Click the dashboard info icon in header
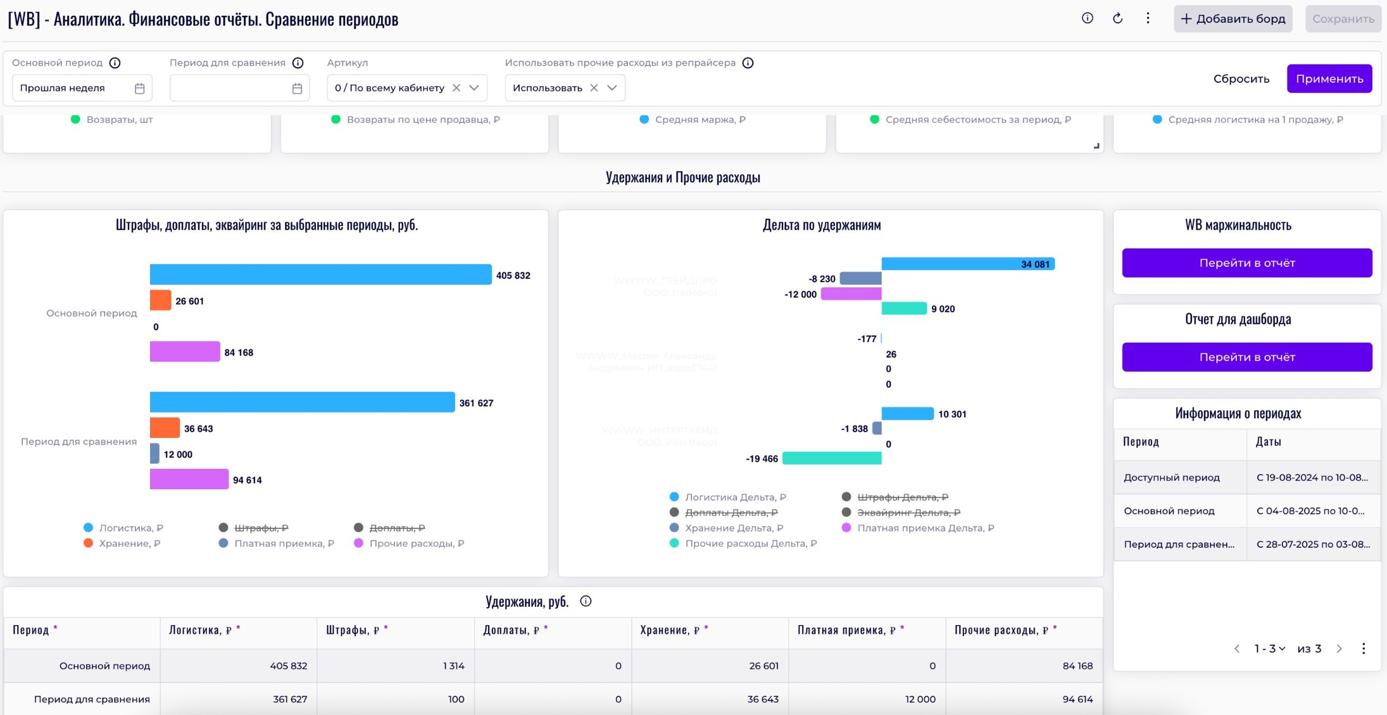Screen dimensions: 1387x715 [1087, 18]
